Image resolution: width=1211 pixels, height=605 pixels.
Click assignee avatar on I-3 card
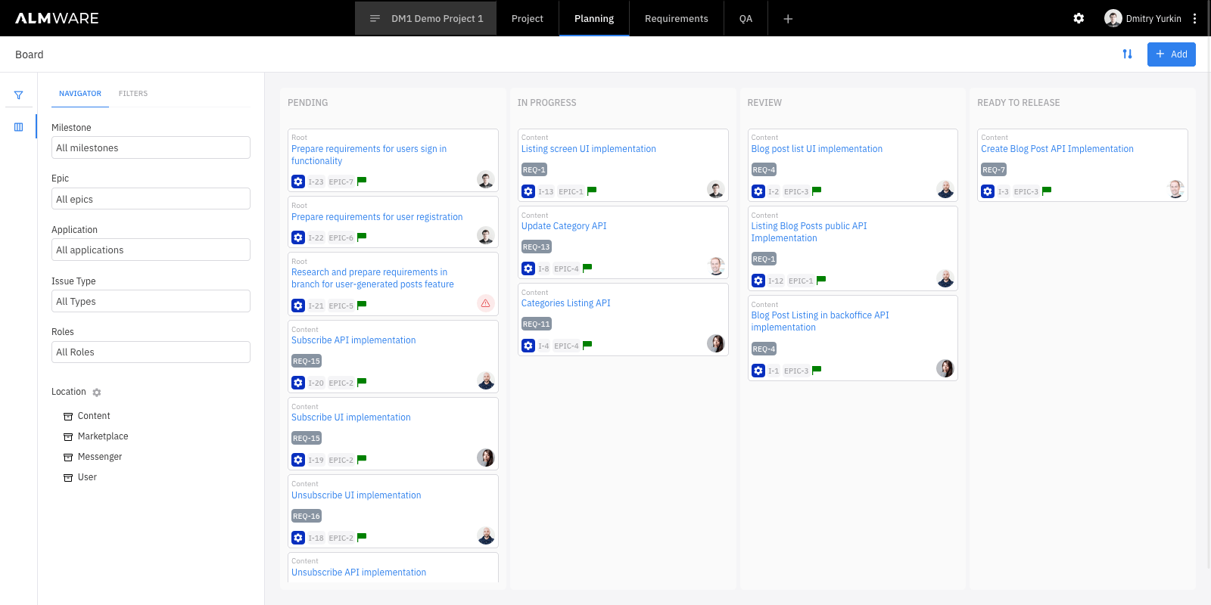coord(1175,189)
